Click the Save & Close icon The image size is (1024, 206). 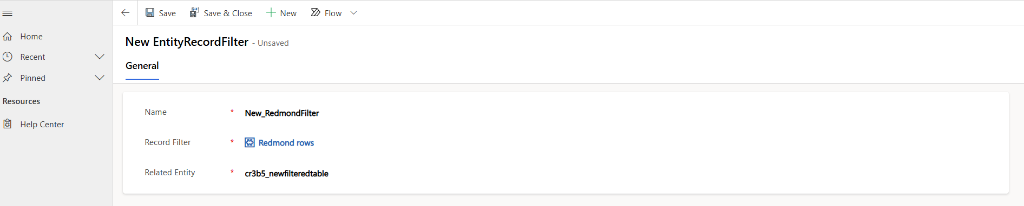click(x=194, y=12)
